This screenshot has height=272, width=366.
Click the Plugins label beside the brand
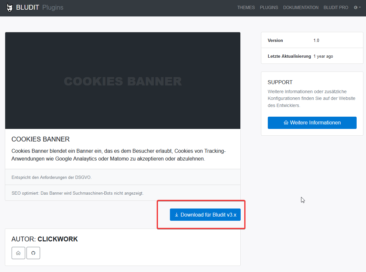53,7
